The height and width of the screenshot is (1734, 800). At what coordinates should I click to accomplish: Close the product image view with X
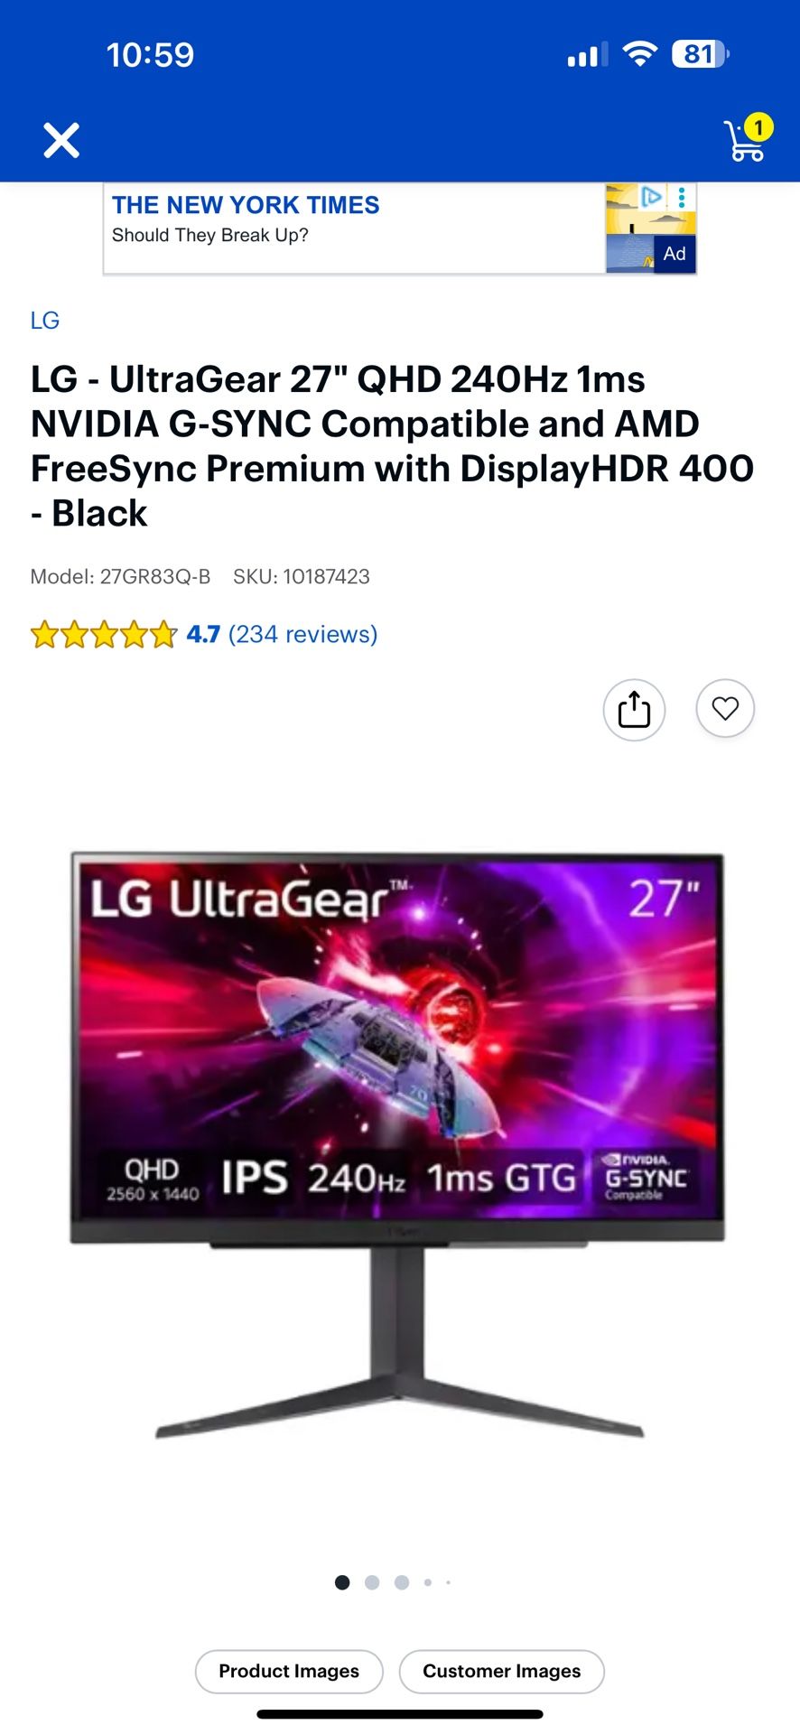pyautogui.click(x=61, y=140)
